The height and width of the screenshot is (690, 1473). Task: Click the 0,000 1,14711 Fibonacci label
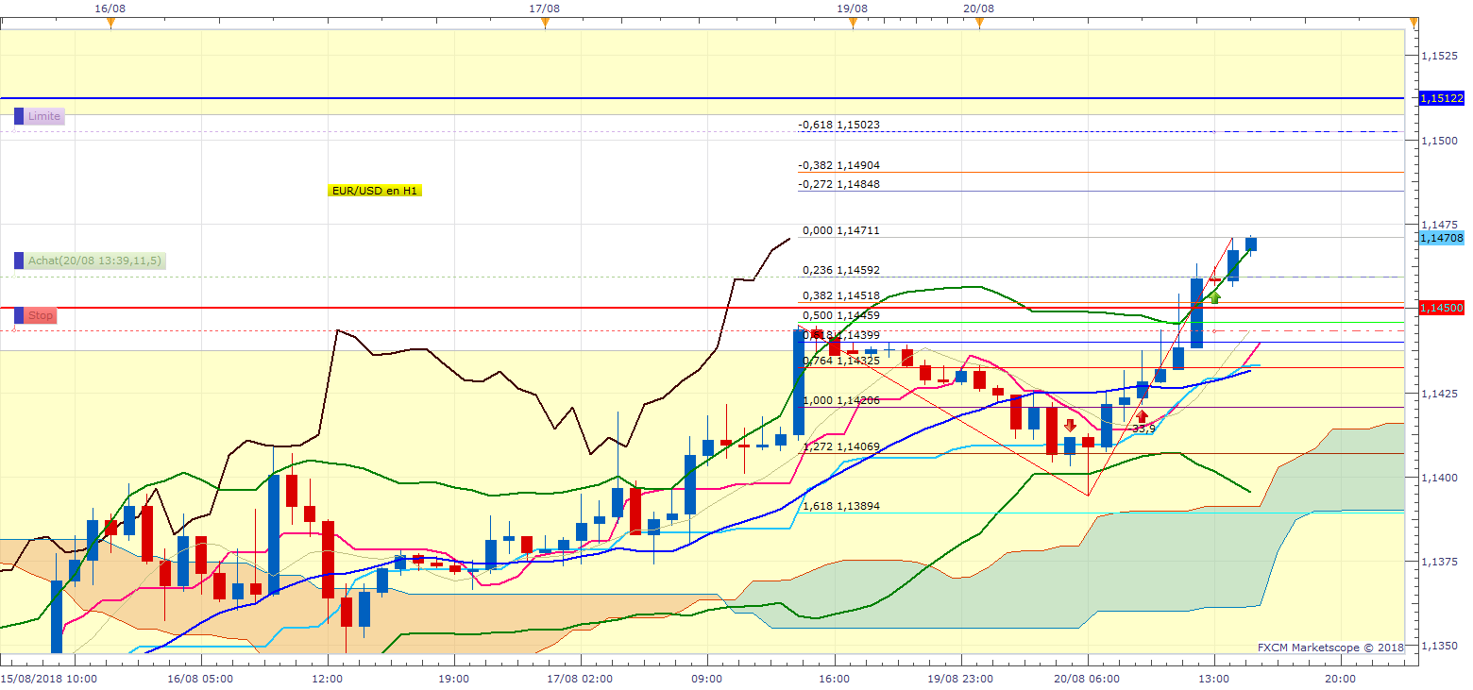pos(841,230)
